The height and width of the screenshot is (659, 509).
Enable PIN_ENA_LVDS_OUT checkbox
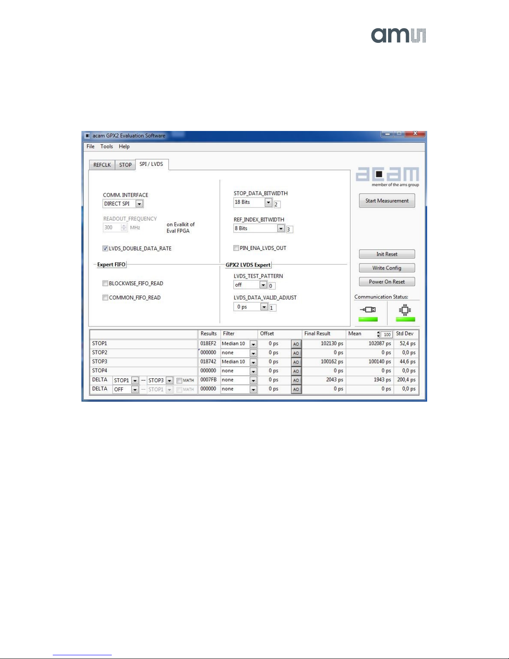pyautogui.click(x=236, y=248)
